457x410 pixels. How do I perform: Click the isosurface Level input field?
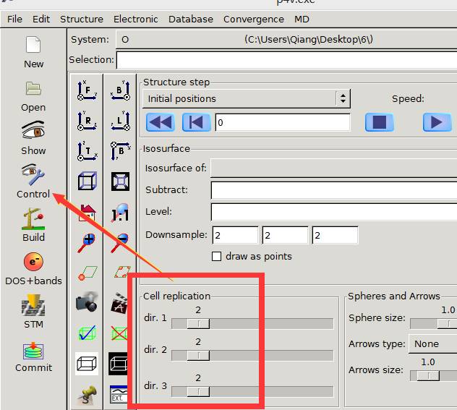pos(333,213)
